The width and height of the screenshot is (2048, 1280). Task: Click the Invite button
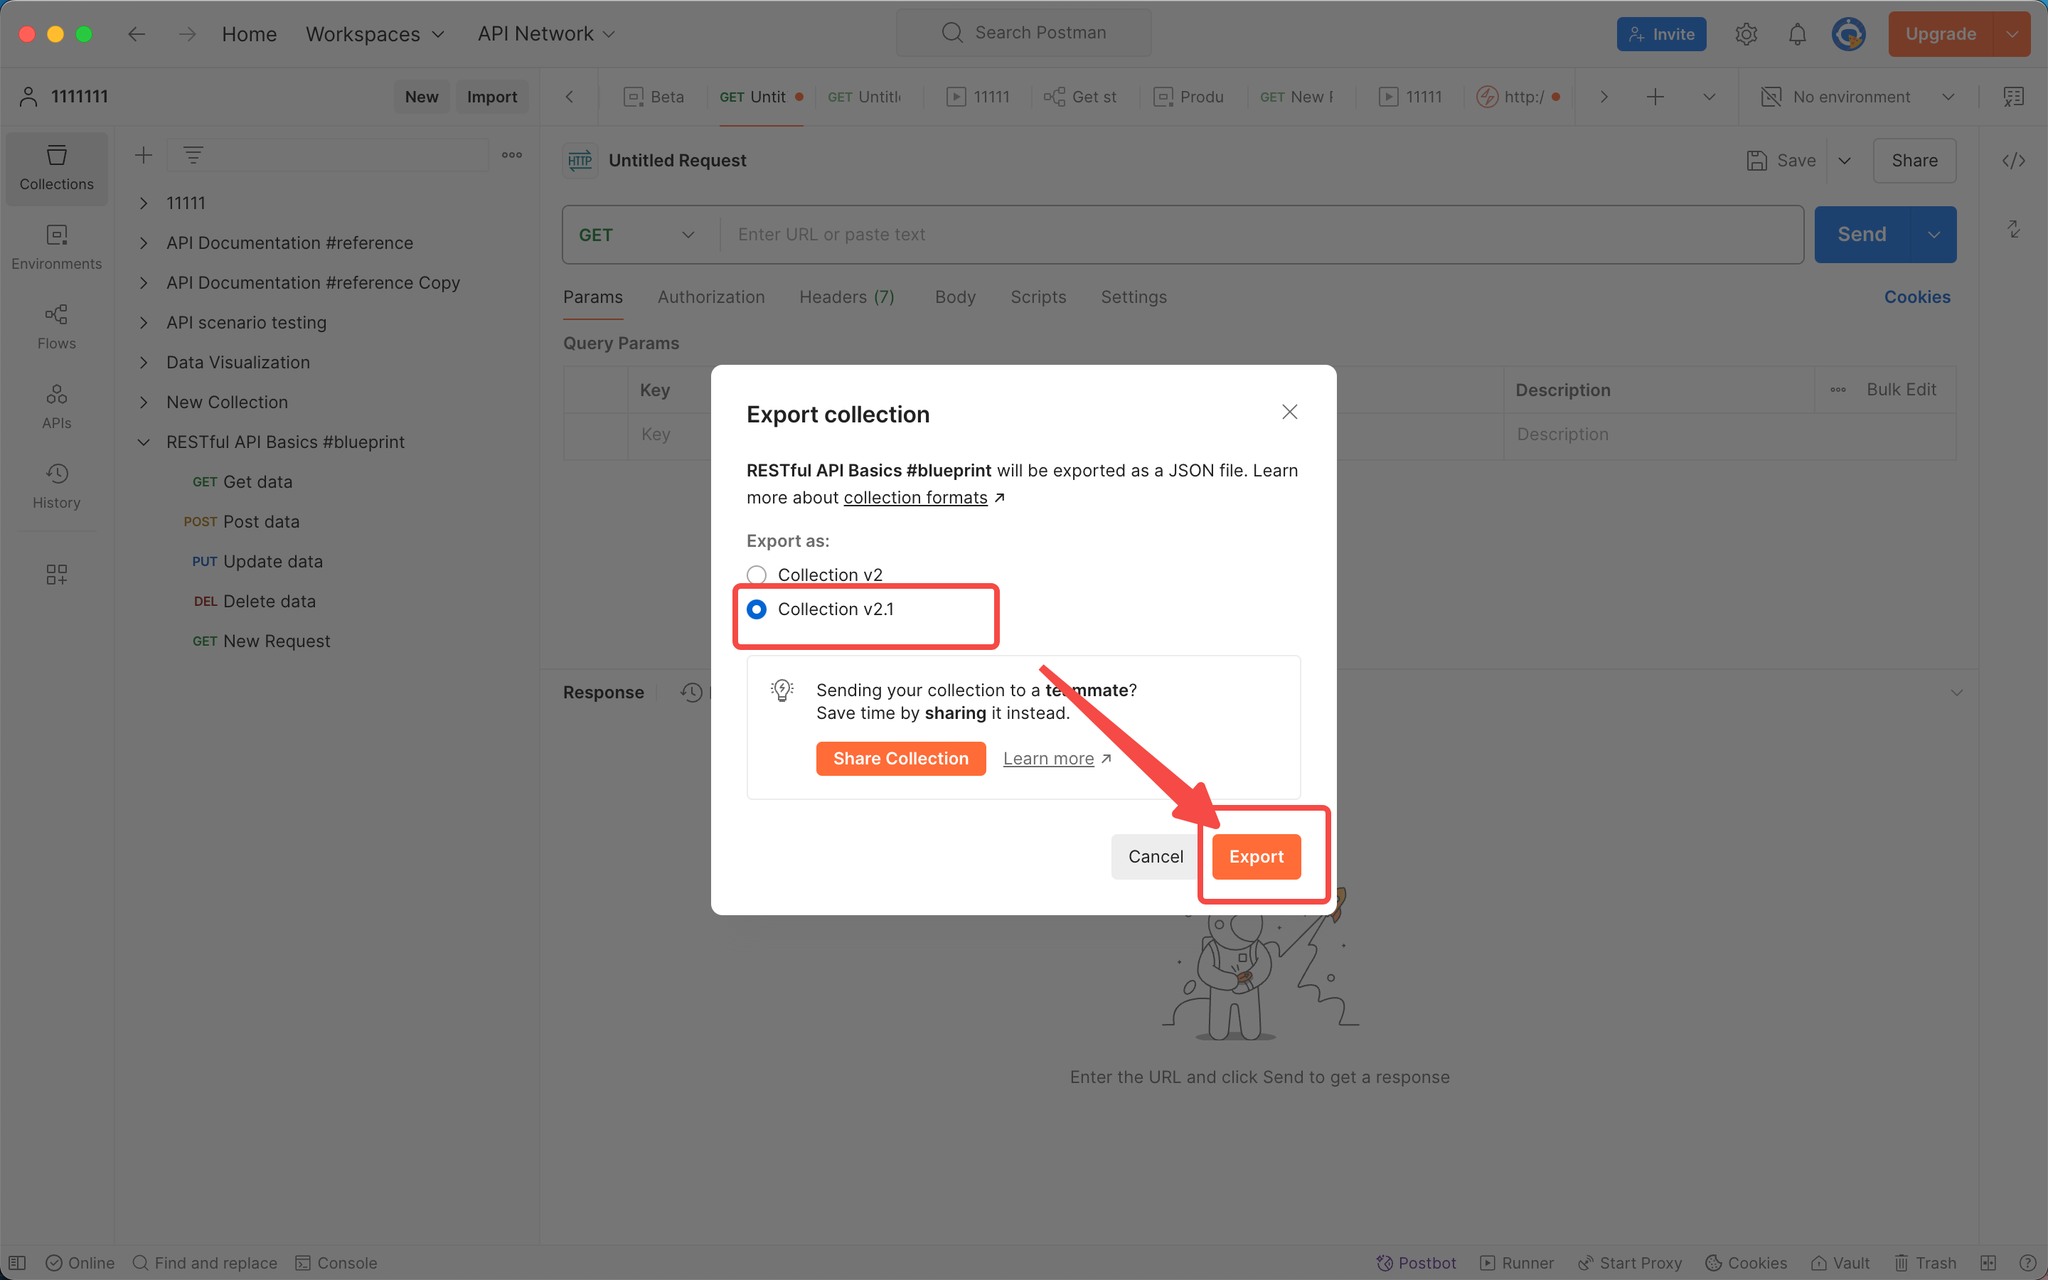point(1661,34)
